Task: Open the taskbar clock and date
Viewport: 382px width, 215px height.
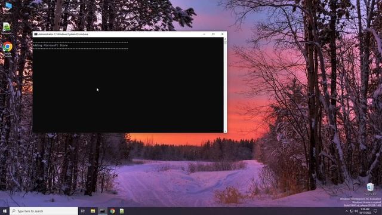Action: (x=365, y=211)
